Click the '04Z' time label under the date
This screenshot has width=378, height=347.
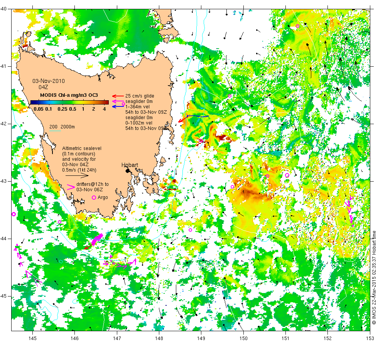43,87
